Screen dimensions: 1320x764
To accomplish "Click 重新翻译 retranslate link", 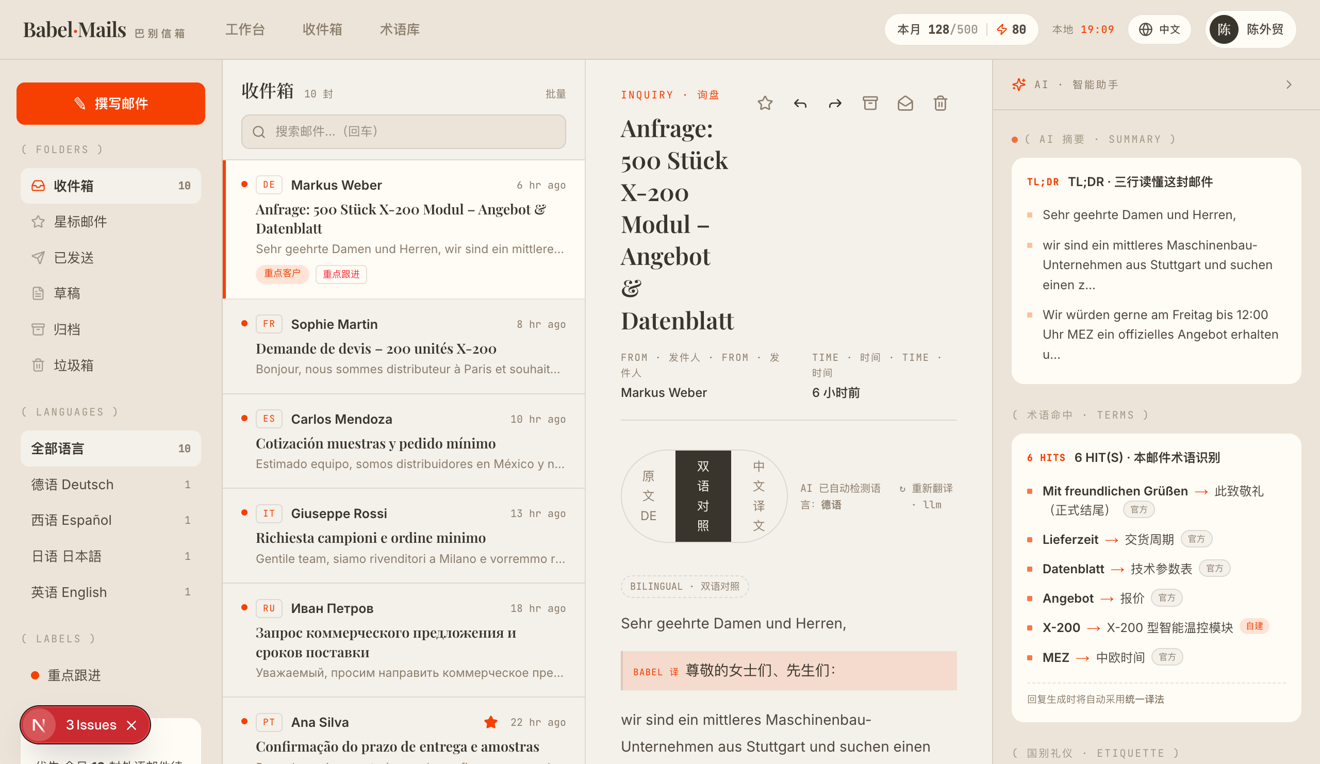I will 926,496.
